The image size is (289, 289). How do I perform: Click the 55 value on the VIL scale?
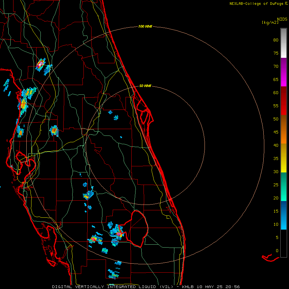276,106
